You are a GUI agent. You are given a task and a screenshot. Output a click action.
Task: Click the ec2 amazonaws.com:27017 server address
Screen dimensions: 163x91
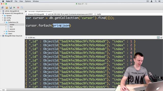click(x=70, y=14)
